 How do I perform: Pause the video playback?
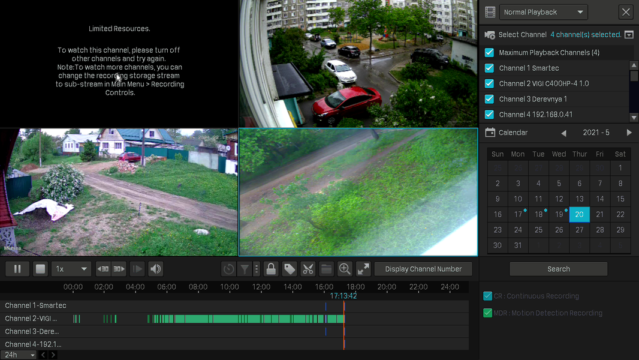click(x=17, y=269)
